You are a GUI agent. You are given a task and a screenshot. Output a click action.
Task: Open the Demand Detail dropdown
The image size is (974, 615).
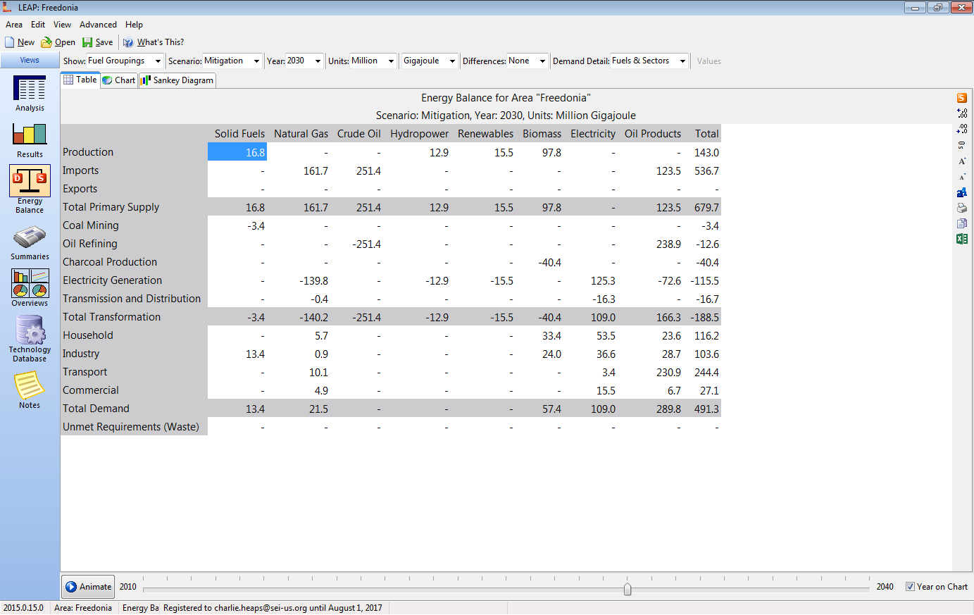(682, 61)
